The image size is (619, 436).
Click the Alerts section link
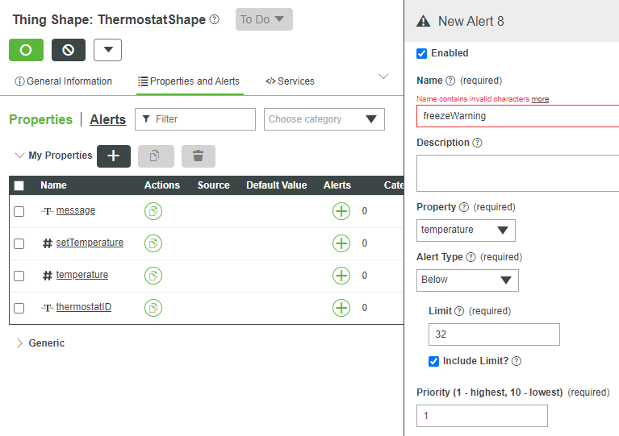tap(107, 119)
